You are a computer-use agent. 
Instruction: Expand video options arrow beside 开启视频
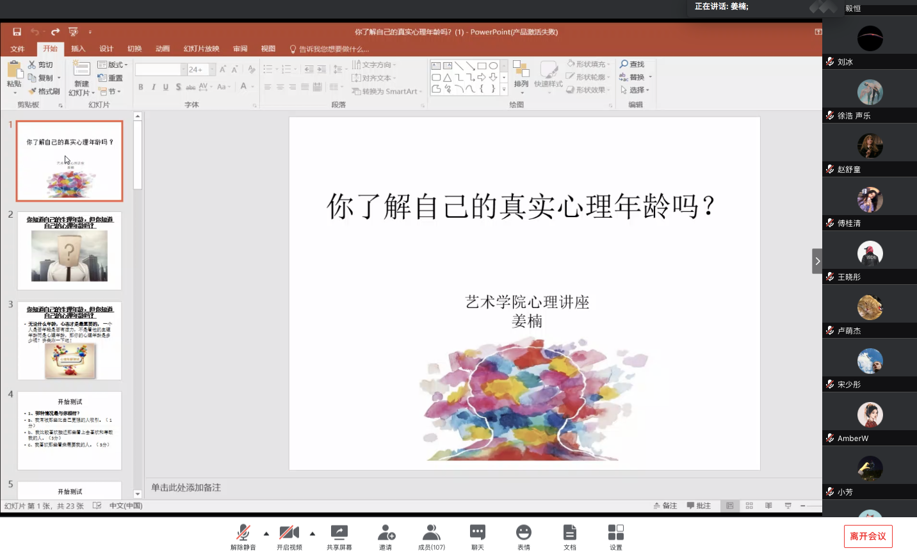coord(312,533)
